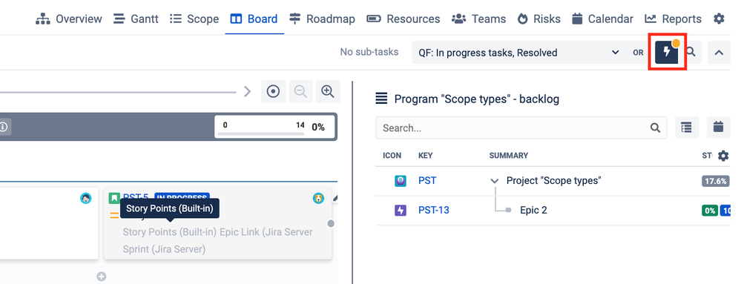Click the info icon on gray bar

tap(3, 127)
